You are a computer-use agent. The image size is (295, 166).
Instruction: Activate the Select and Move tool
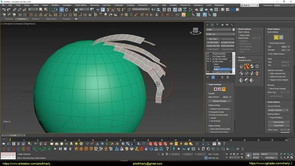pyautogui.click(x=61, y=9)
